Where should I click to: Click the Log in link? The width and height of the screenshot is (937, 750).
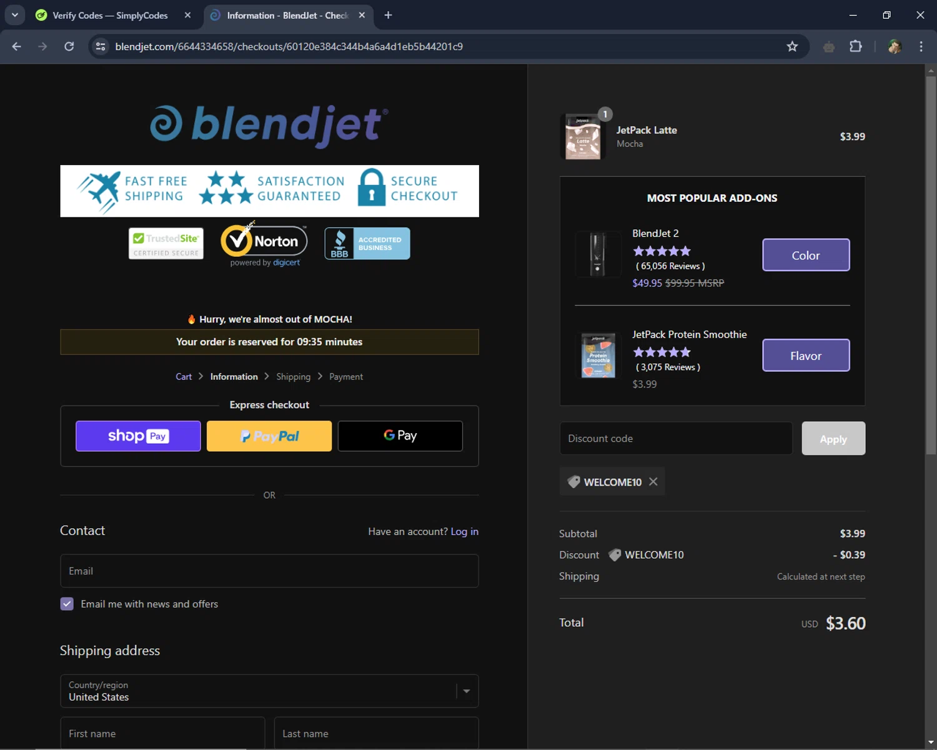click(x=464, y=531)
